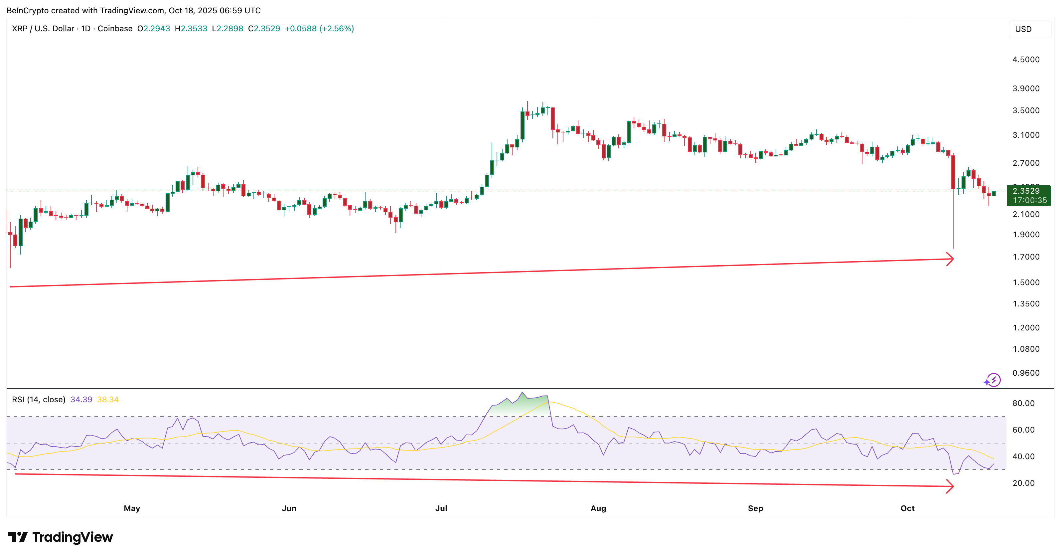Click the 3.5000 level on the price scale
The image size is (1061, 557).
point(1026,110)
